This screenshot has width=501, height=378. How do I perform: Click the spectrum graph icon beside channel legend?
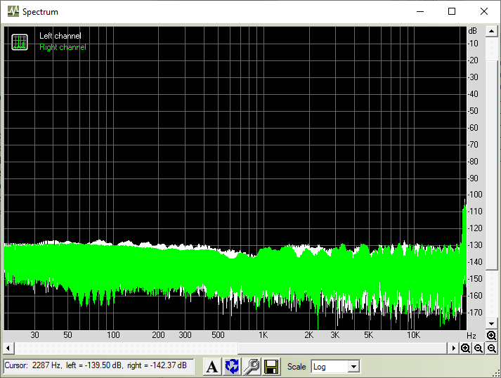19,41
